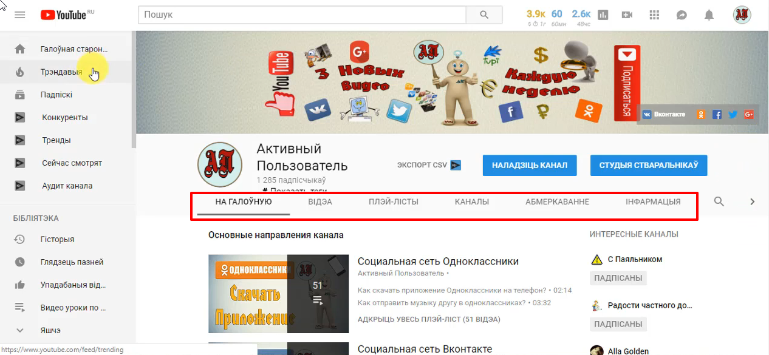Click the Odnoklassniki banner icon
The height and width of the screenshot is (355, 769).
coord(702,114)
